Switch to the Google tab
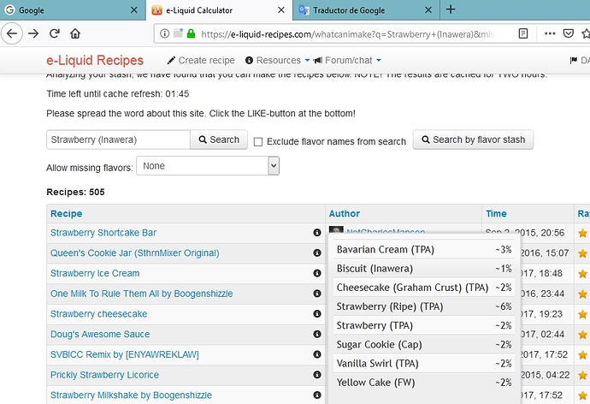Viewport: 590px width, 404px height. 72,10
